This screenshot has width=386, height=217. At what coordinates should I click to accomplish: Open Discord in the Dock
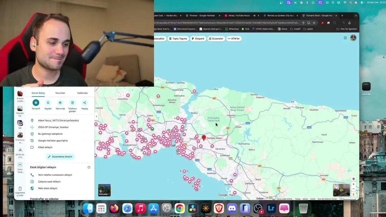pyautogui.click(x=232, y=208)
